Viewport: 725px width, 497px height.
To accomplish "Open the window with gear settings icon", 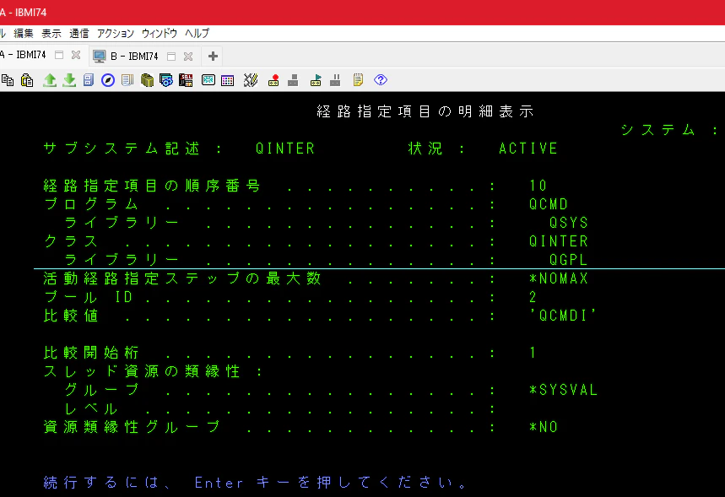I will [166, 80].
